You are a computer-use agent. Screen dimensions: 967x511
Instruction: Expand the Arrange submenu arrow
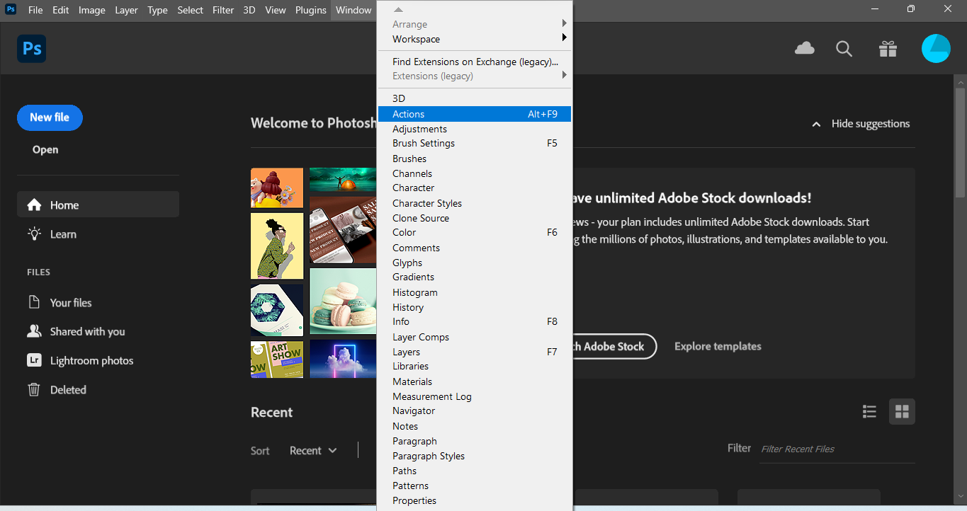click(564, 24)
